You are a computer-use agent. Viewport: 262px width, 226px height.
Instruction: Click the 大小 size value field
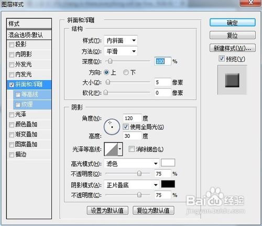click(162, 82)
